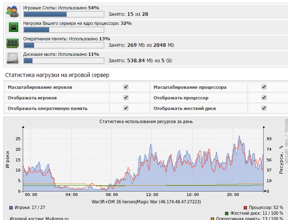Click the 12:00 marker on the chart
This screenshot has height=220, width=288.
coord(152,194)
